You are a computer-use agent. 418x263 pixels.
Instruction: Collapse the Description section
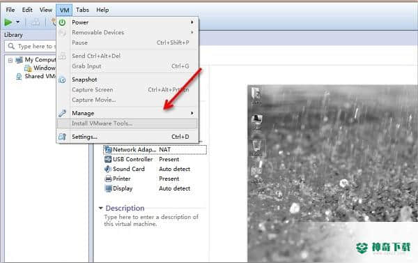coord(101,208)
